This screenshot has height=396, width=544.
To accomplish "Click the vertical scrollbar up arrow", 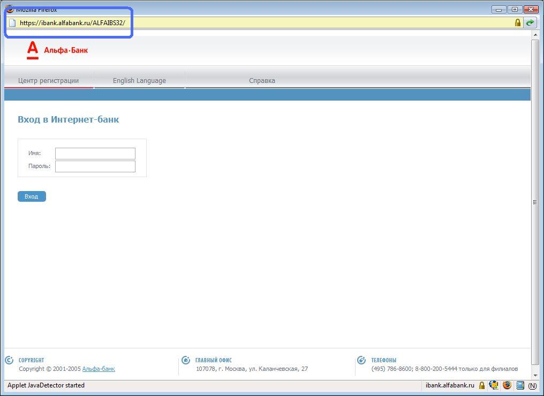I will click(x=535, y=35).
